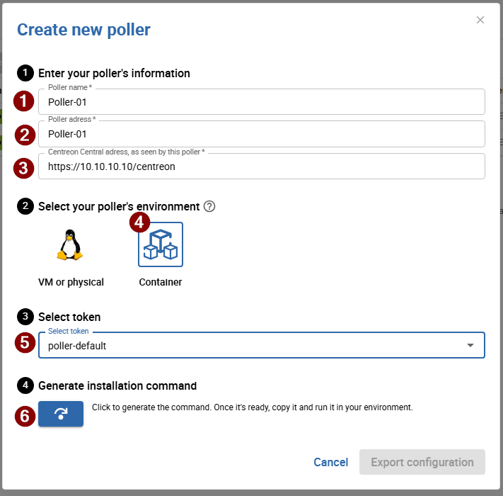Screen dimensions: 503x496
Task: Click the blue generate command refresh-arrow button
Action: (x=61, y=414)
